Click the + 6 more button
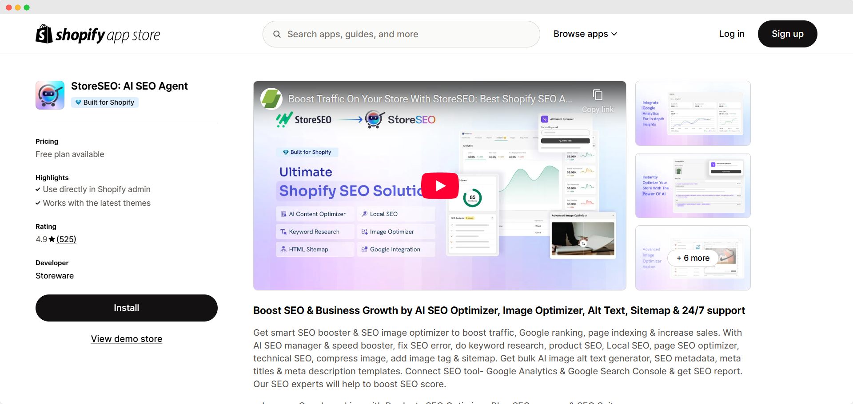Viewport: 853px width, 404px height. coord(693,258)
